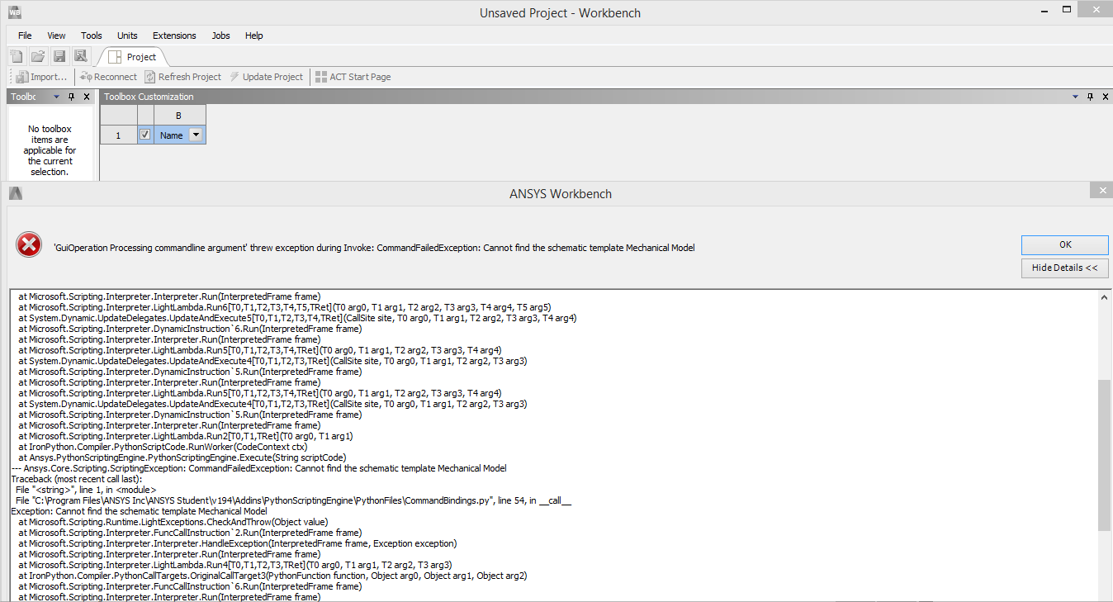Click the CheckAndThrow(Object value) line
The height and width of the screenshot is (602, 1113).
click(173, 522)
